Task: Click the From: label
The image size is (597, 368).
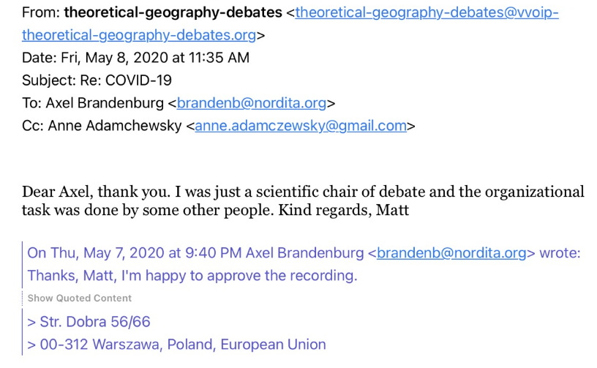Action: (41, 12)
